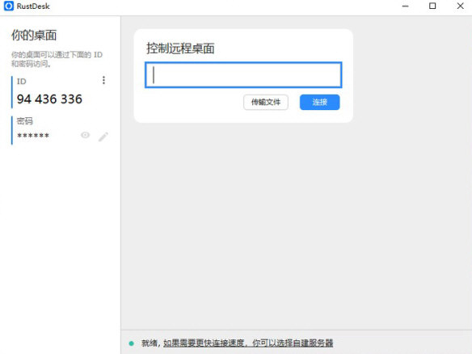Minimize the RustDesk window

(406, 6)
